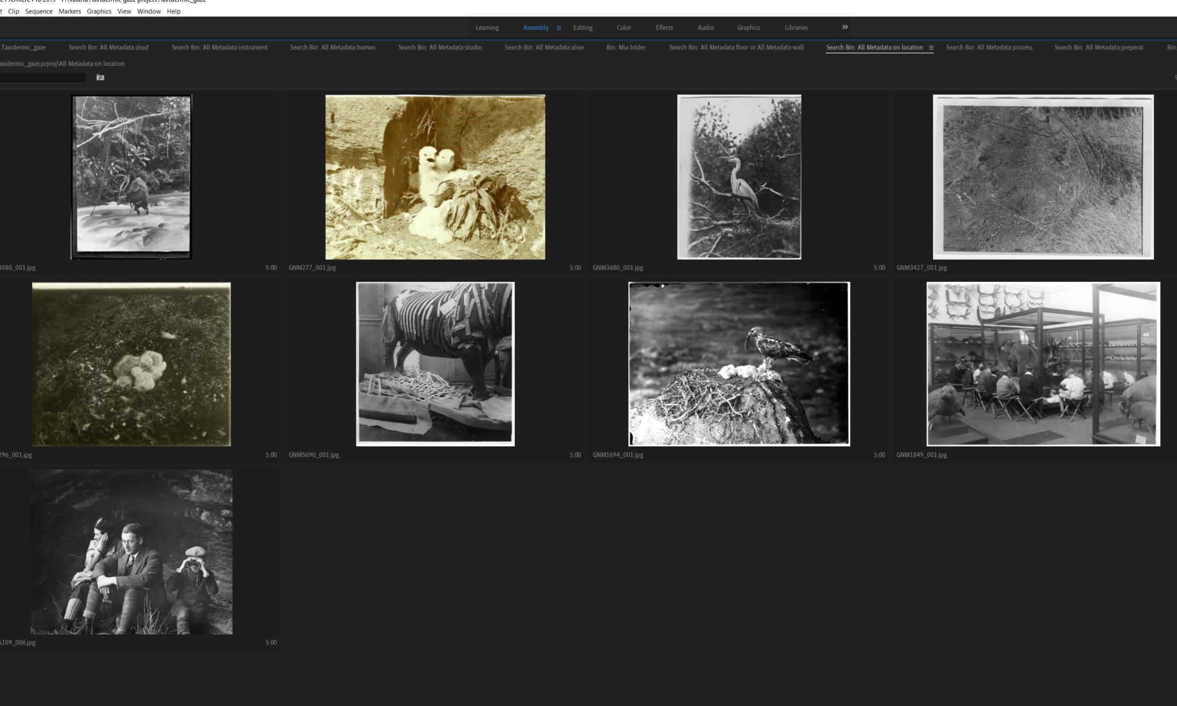
Task: Open the View menu
Action: (124, 11)
